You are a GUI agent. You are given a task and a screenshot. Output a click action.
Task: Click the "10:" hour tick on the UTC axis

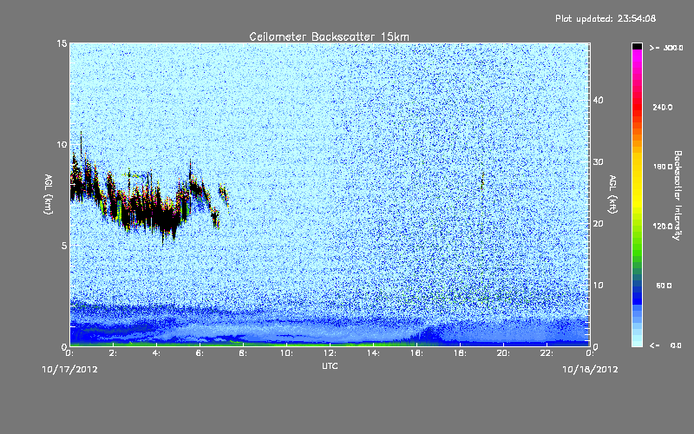click(x=287, y=353)
